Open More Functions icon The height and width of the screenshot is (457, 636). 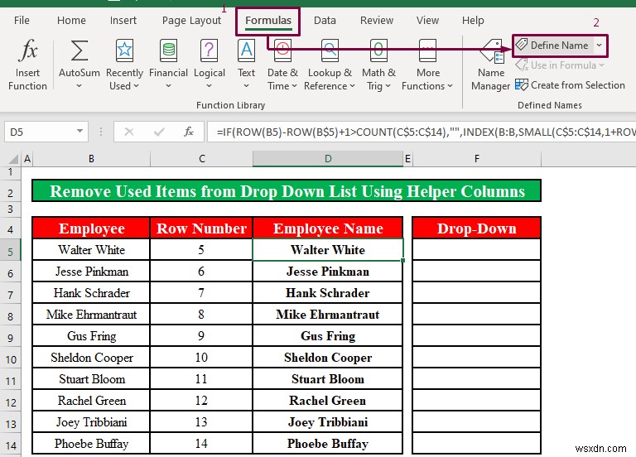point(427,51)
